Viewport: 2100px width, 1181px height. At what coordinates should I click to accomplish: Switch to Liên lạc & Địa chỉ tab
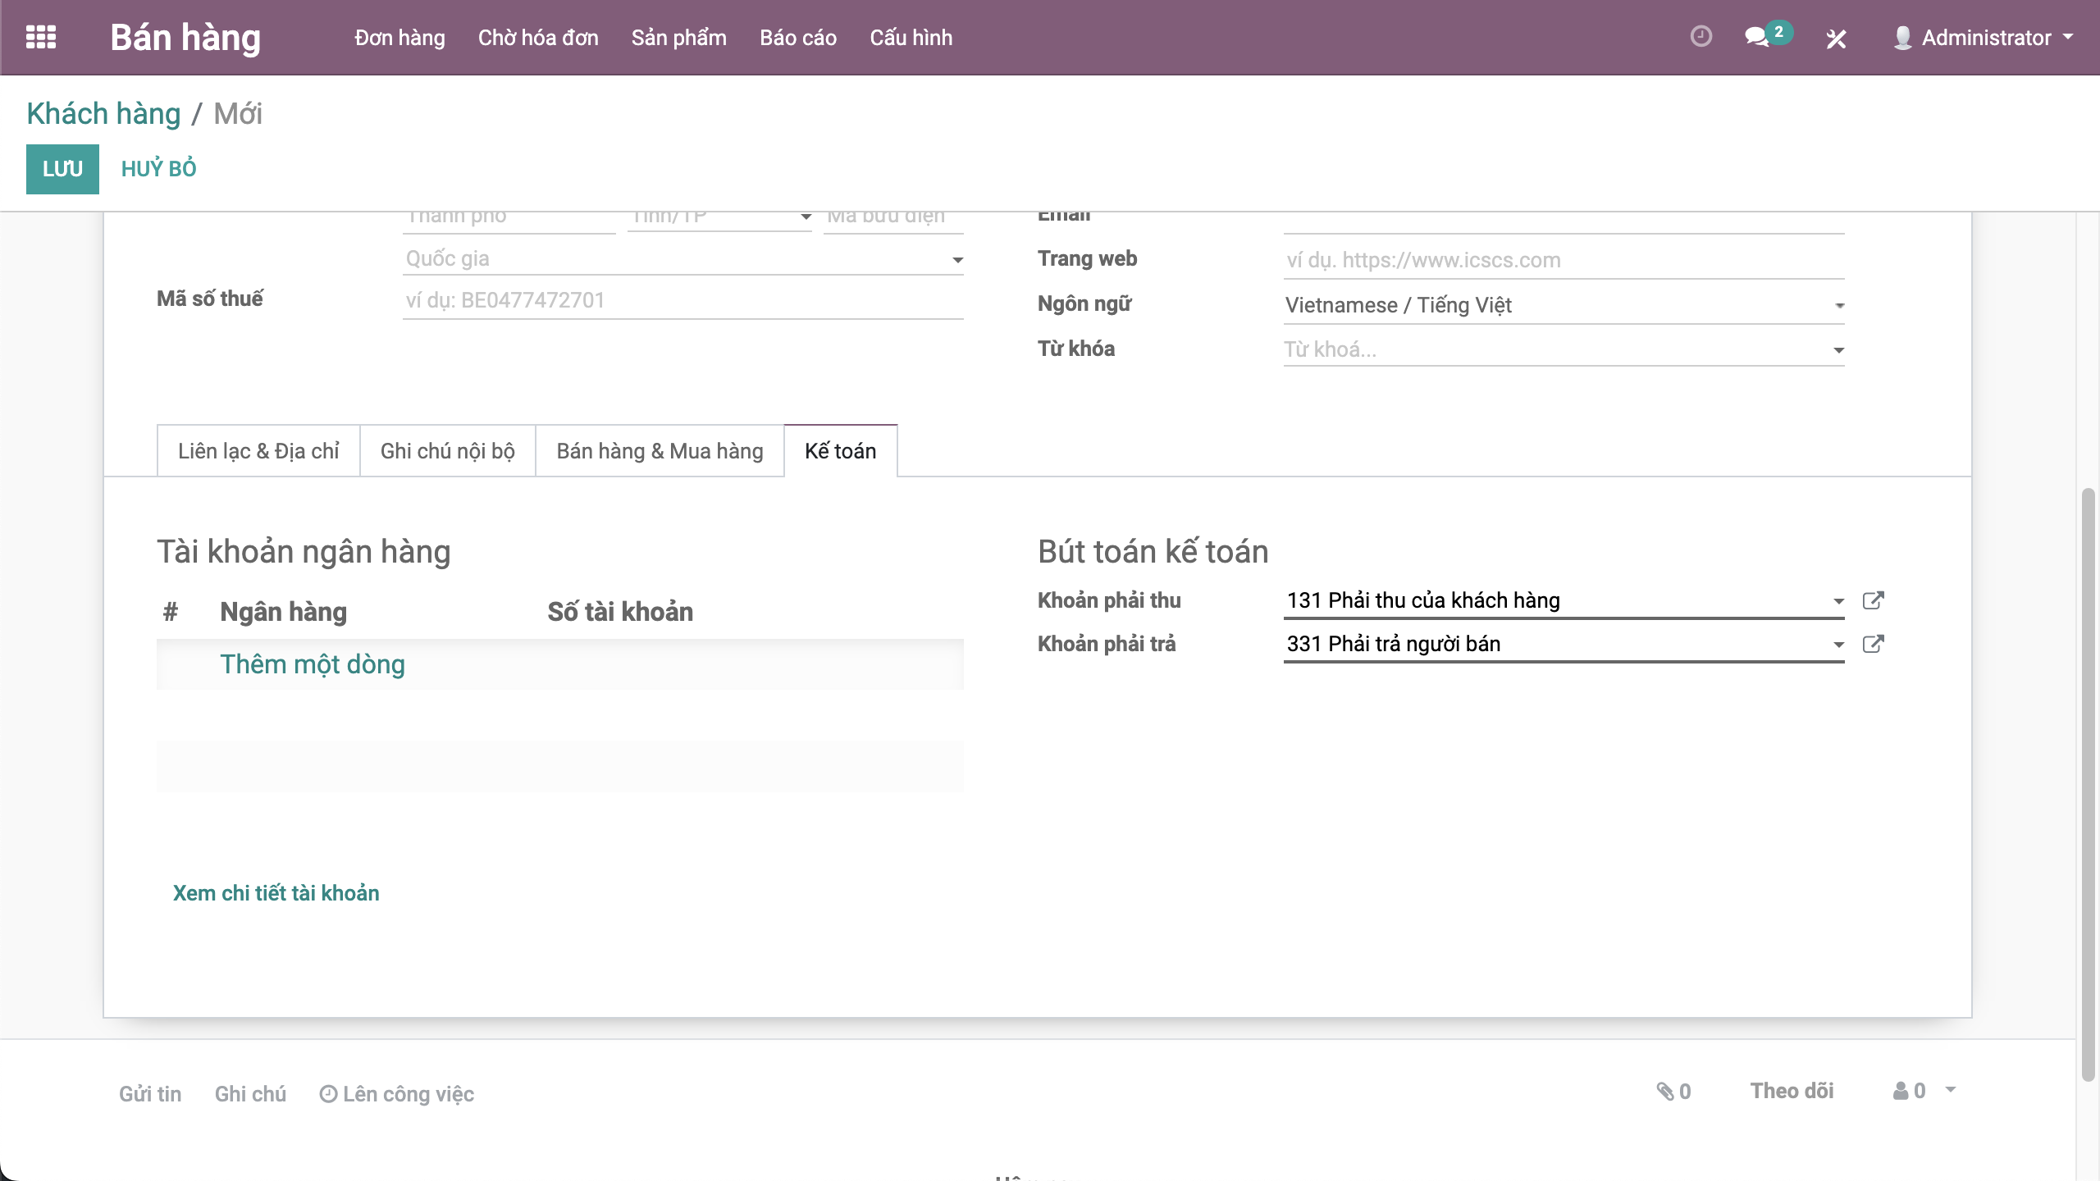[258, 451]
